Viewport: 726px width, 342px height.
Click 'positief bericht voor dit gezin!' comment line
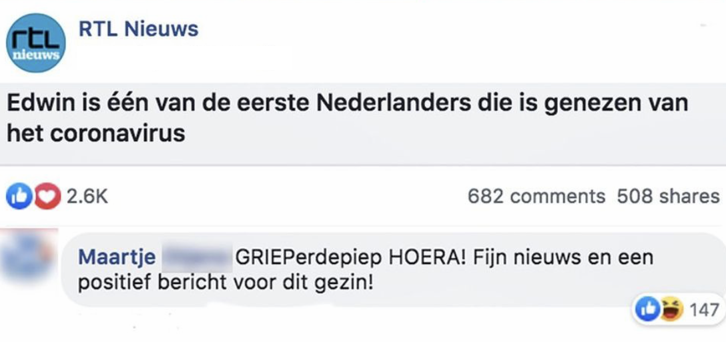[x=225, y=283]
